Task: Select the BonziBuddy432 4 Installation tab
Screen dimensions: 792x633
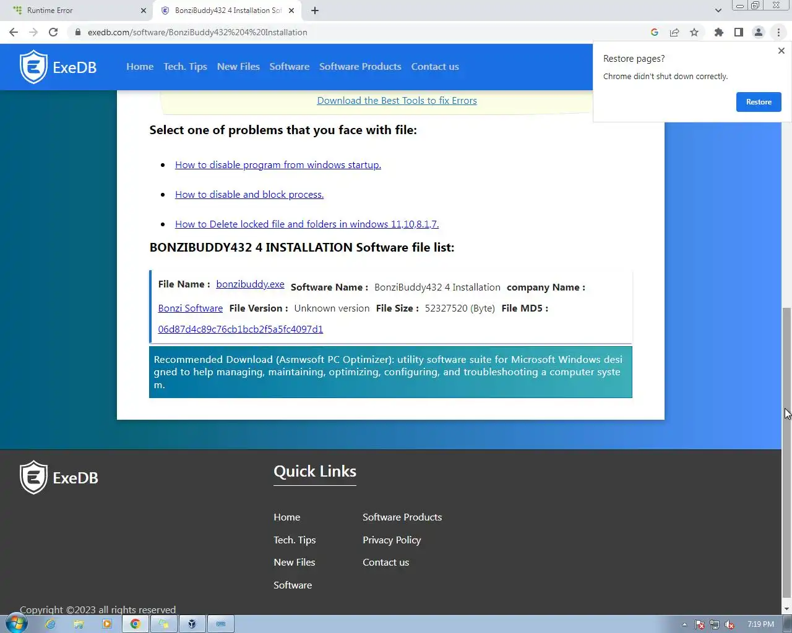Action: 227,11
